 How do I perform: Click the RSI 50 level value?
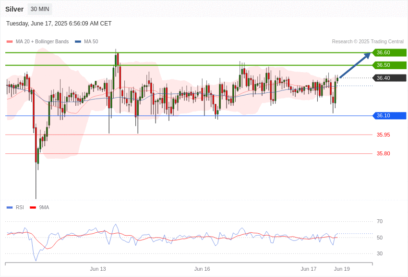(x=380, y=238)
